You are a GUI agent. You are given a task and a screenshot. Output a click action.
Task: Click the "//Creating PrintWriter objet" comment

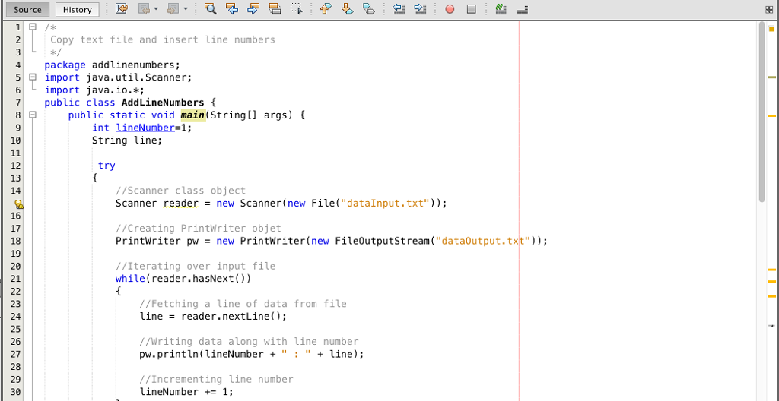pyautogui.click(x=199, y=229)
